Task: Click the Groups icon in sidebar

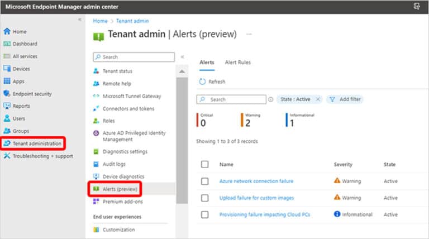Action: tap(7, 131)
